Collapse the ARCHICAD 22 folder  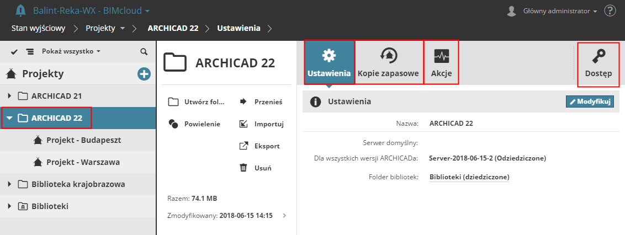pos(10,118)
